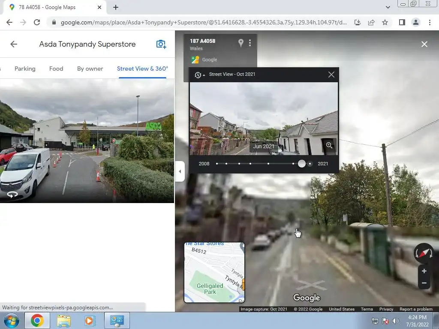Open the Chrome profile avatar
The height and width of the screenshot is (329, 439).
click(x=416, y=22)
